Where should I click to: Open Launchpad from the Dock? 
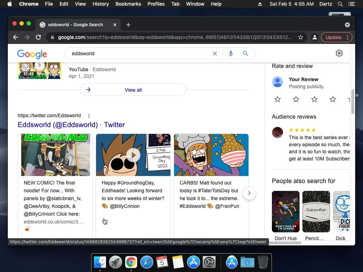(x=116, y=262)
